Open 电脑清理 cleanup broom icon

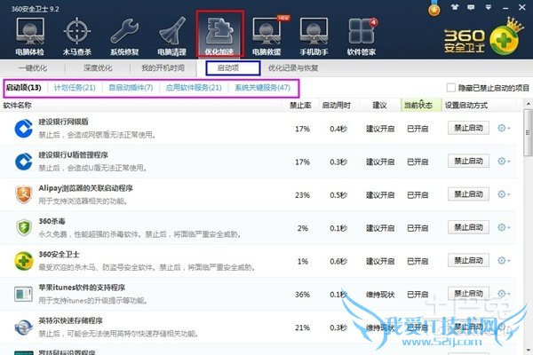(172, 36)
